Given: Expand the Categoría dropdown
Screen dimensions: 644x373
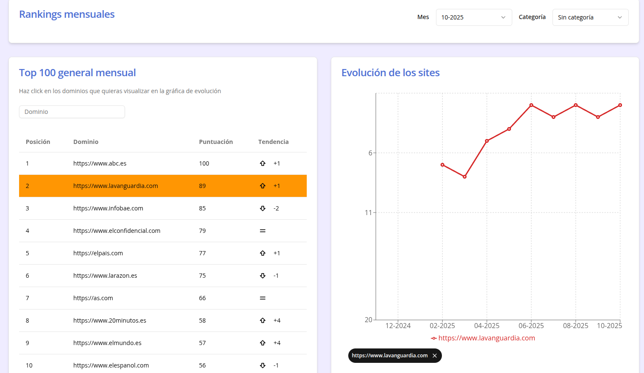Looking at the screenshot, I should (590, 17).
